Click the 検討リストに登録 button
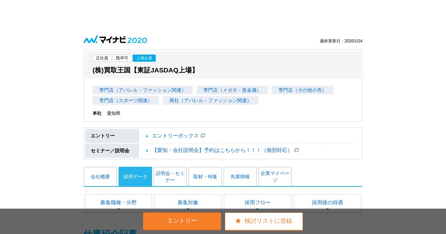This screenshot has height=234, width=446. pyautogui.click(x=264, y=221)
